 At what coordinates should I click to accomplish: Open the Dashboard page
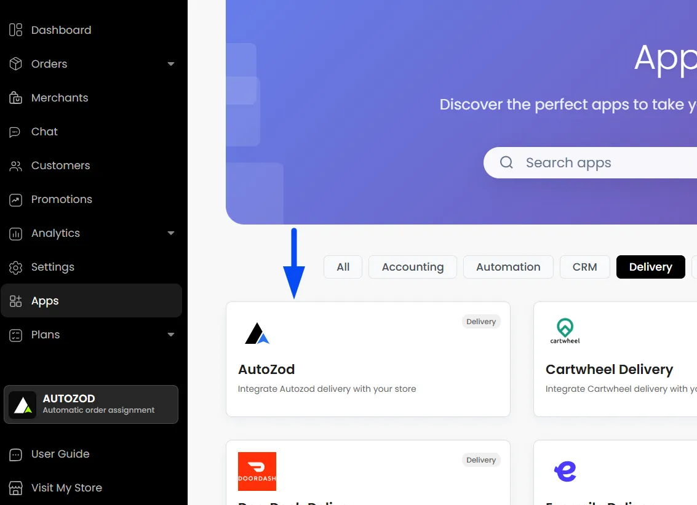62,30
